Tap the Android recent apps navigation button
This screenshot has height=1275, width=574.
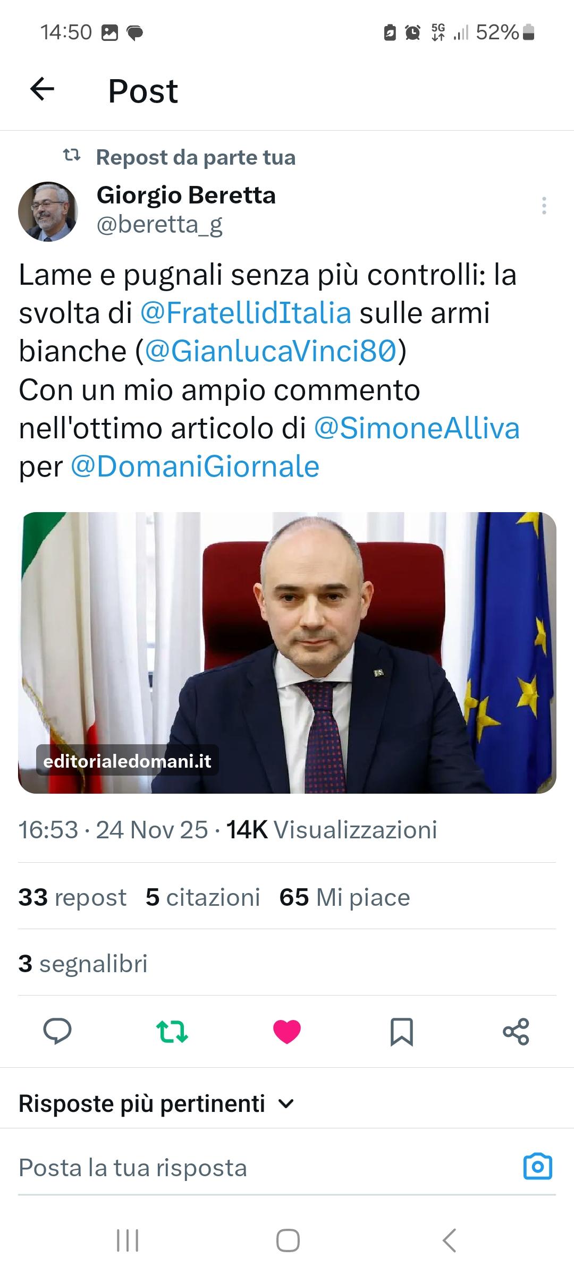[128, 1241]
